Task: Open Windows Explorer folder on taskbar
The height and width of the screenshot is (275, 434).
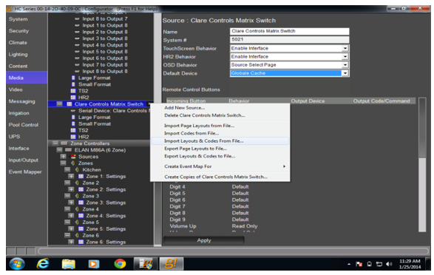Action: (68, 264)
